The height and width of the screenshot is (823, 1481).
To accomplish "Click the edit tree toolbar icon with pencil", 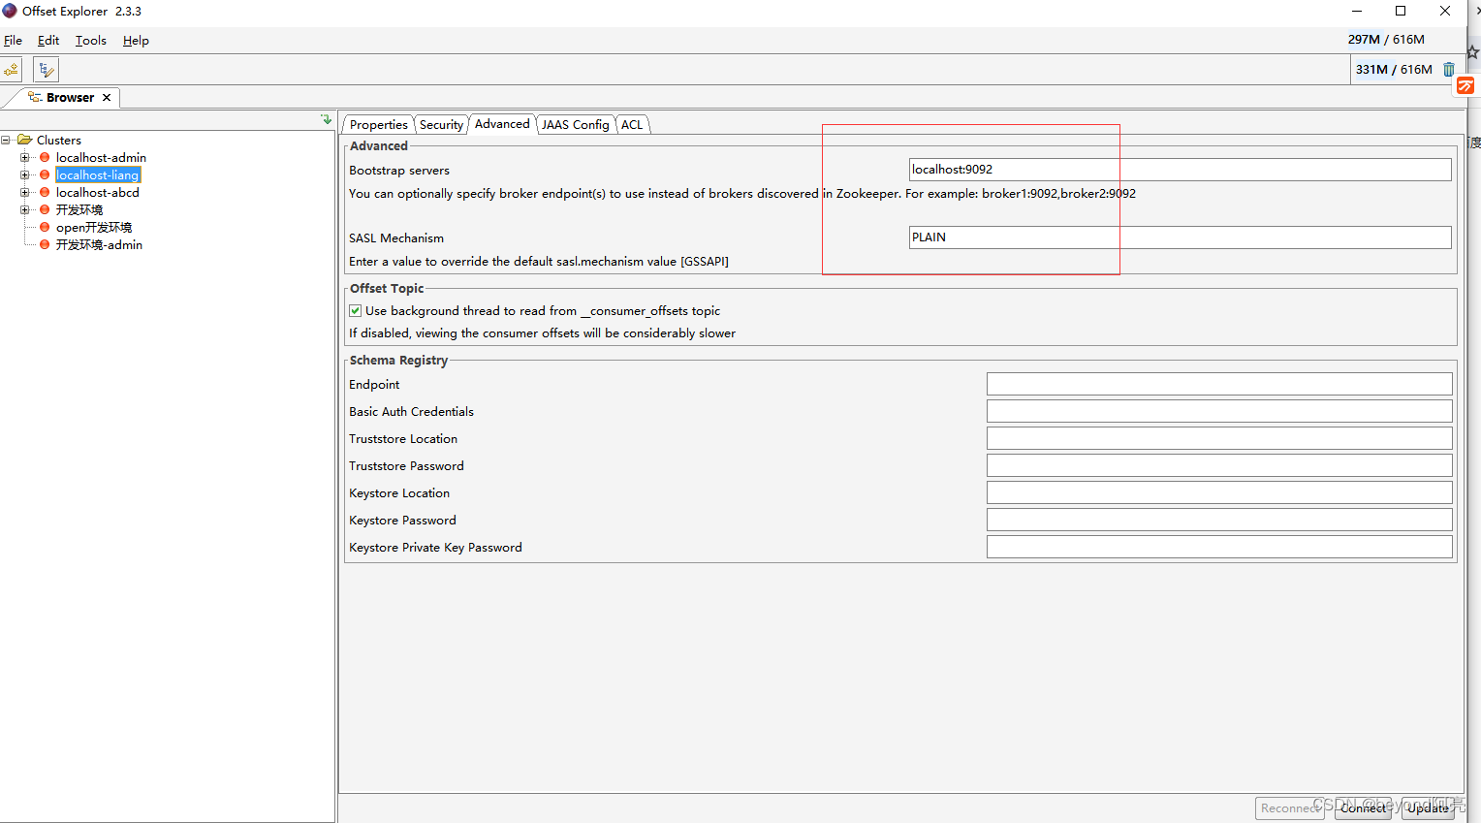I will click(46, 70).
